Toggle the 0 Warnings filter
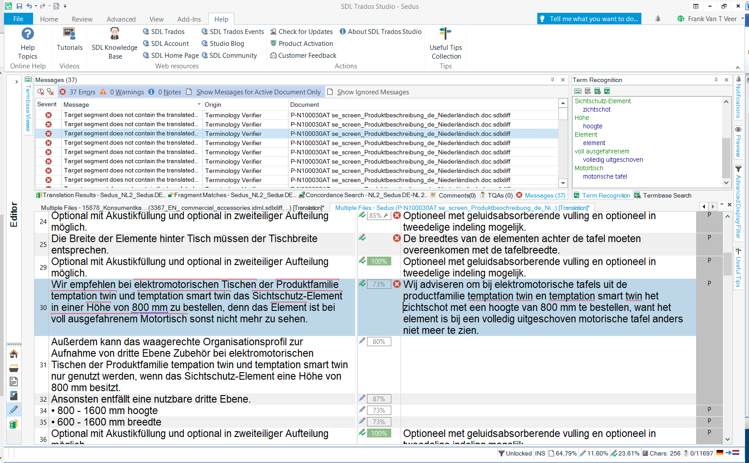Viewport: 749px width, 463px height. pyautogui.click(x=122, y=92)
